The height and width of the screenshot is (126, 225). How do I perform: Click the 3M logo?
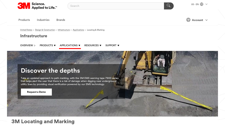pyautogui.click(x=24, y=6)
